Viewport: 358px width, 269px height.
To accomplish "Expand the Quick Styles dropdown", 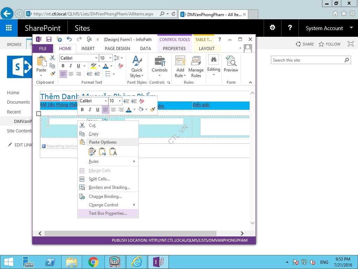I will click(137, 76).
